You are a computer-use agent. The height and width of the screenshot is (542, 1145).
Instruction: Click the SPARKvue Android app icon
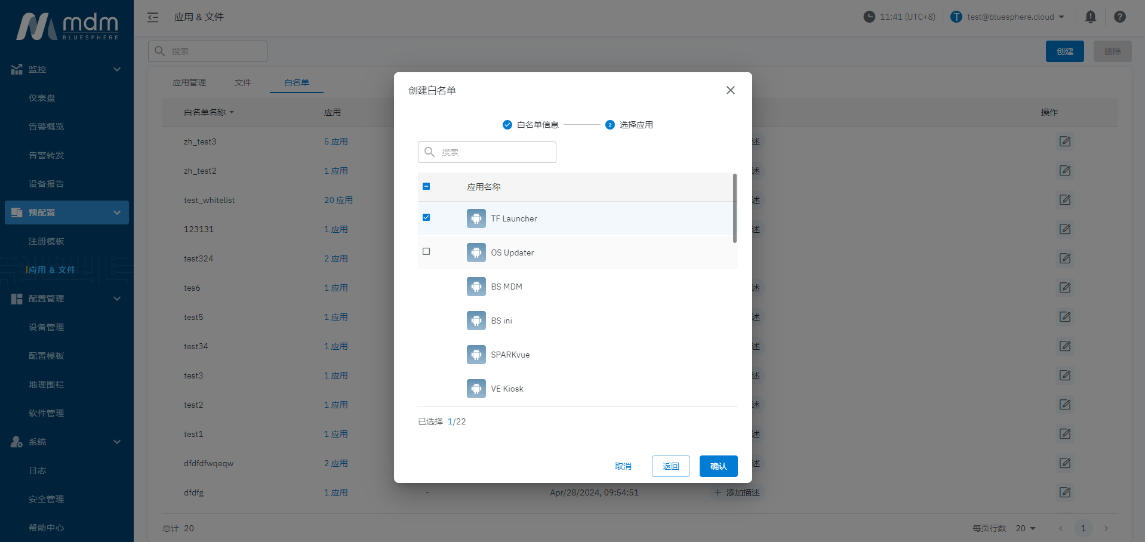pos(476,355)
